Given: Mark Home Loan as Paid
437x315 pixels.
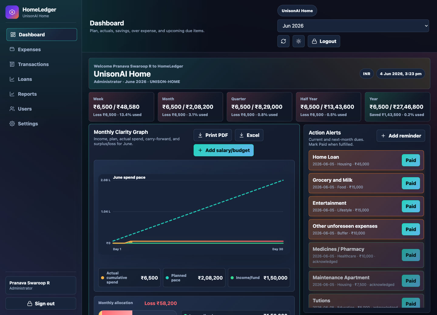Looking at the screenshot, I should 411,160.
